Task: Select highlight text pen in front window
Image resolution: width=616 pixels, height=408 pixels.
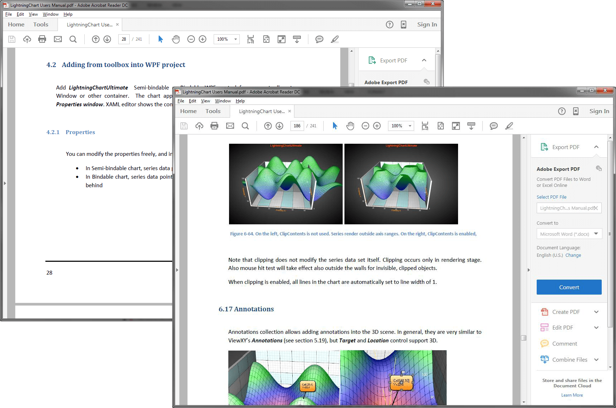Action: pyautogui.click(x=509, y=126)
